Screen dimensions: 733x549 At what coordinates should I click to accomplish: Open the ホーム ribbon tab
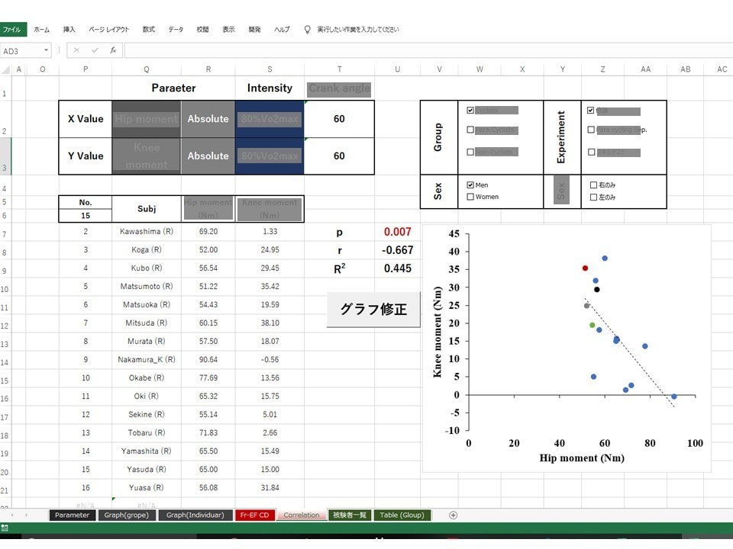click(x=41, y=30)
